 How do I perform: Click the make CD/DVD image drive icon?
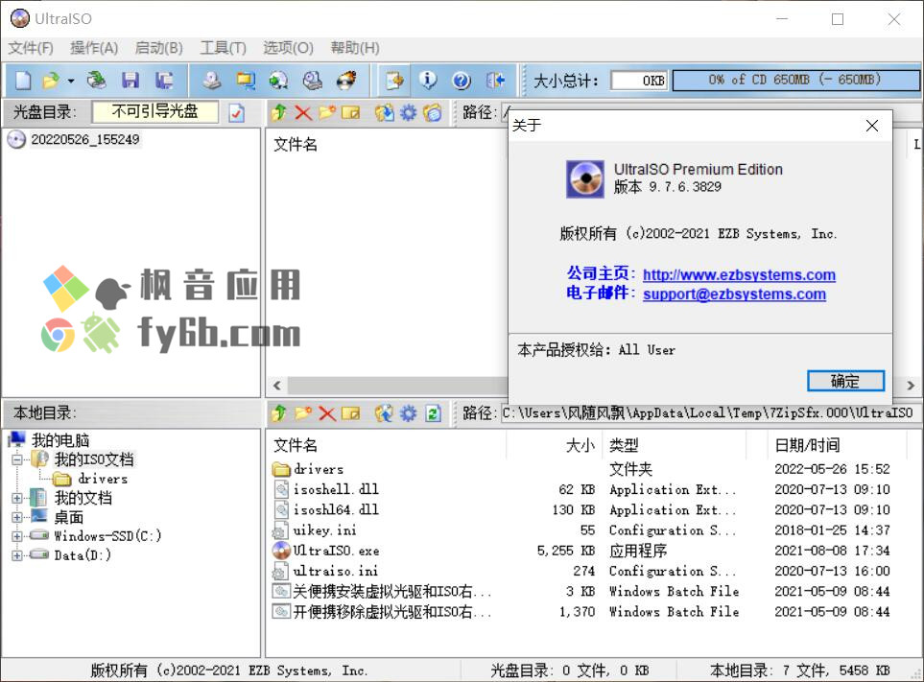211,81
